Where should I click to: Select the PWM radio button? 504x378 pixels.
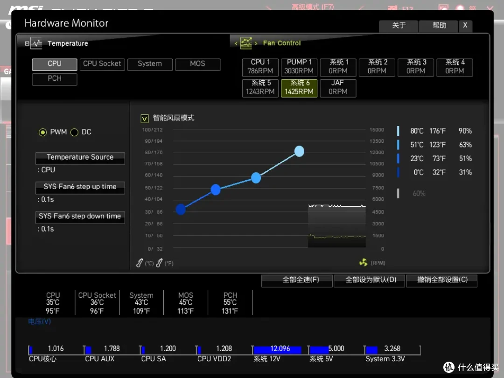(x=42, y=132)
